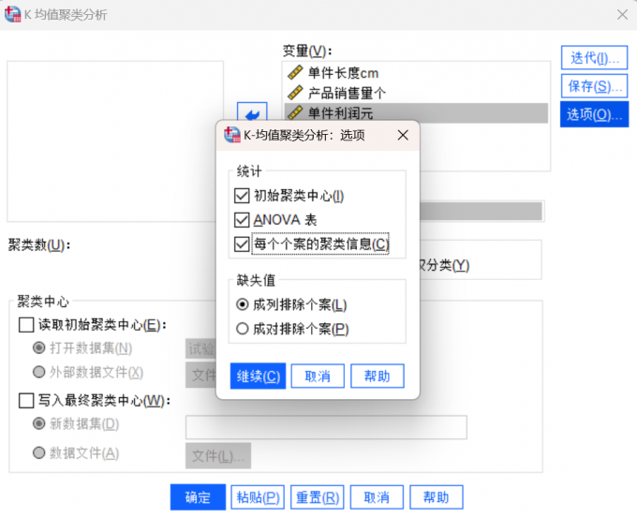
Task: Select variable 产品销售量个 in the list
Action: point(416,93)
